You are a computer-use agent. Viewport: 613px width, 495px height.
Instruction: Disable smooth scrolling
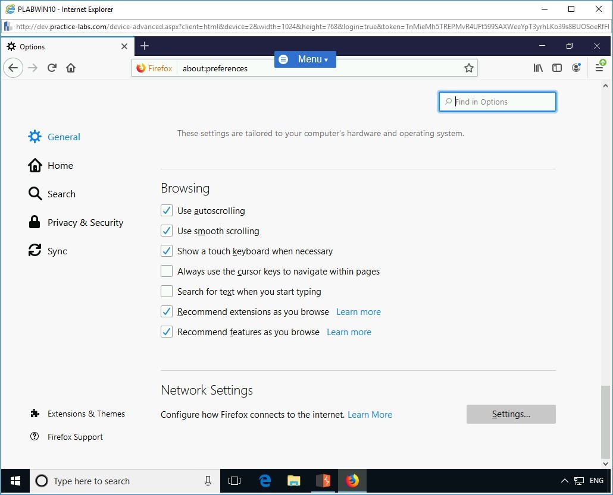166,231
